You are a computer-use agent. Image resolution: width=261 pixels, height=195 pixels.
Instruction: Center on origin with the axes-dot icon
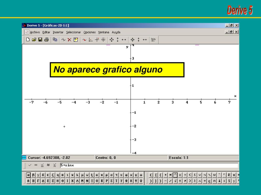90,40
